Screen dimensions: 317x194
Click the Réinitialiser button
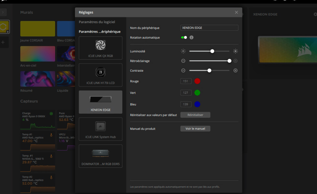[195, 115]
